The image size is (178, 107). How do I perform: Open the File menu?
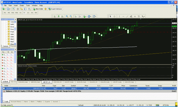coord(5,5)
